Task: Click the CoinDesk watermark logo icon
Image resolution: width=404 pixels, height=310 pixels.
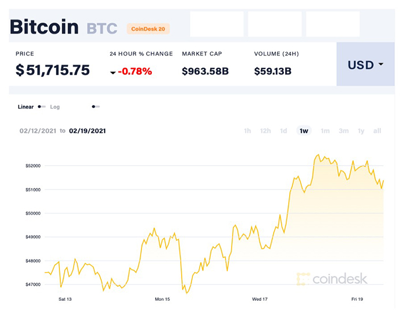Action: (303, 279)
